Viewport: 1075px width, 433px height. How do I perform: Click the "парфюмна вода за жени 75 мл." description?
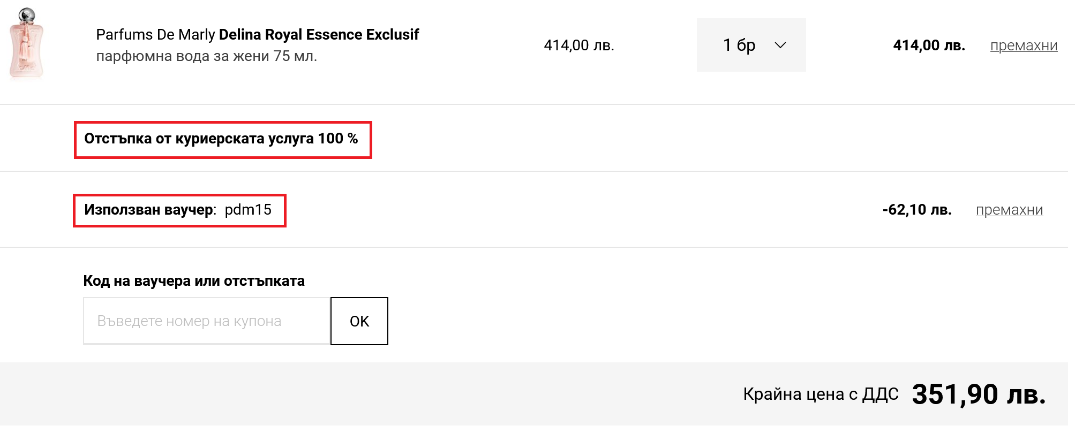(207, 56)
